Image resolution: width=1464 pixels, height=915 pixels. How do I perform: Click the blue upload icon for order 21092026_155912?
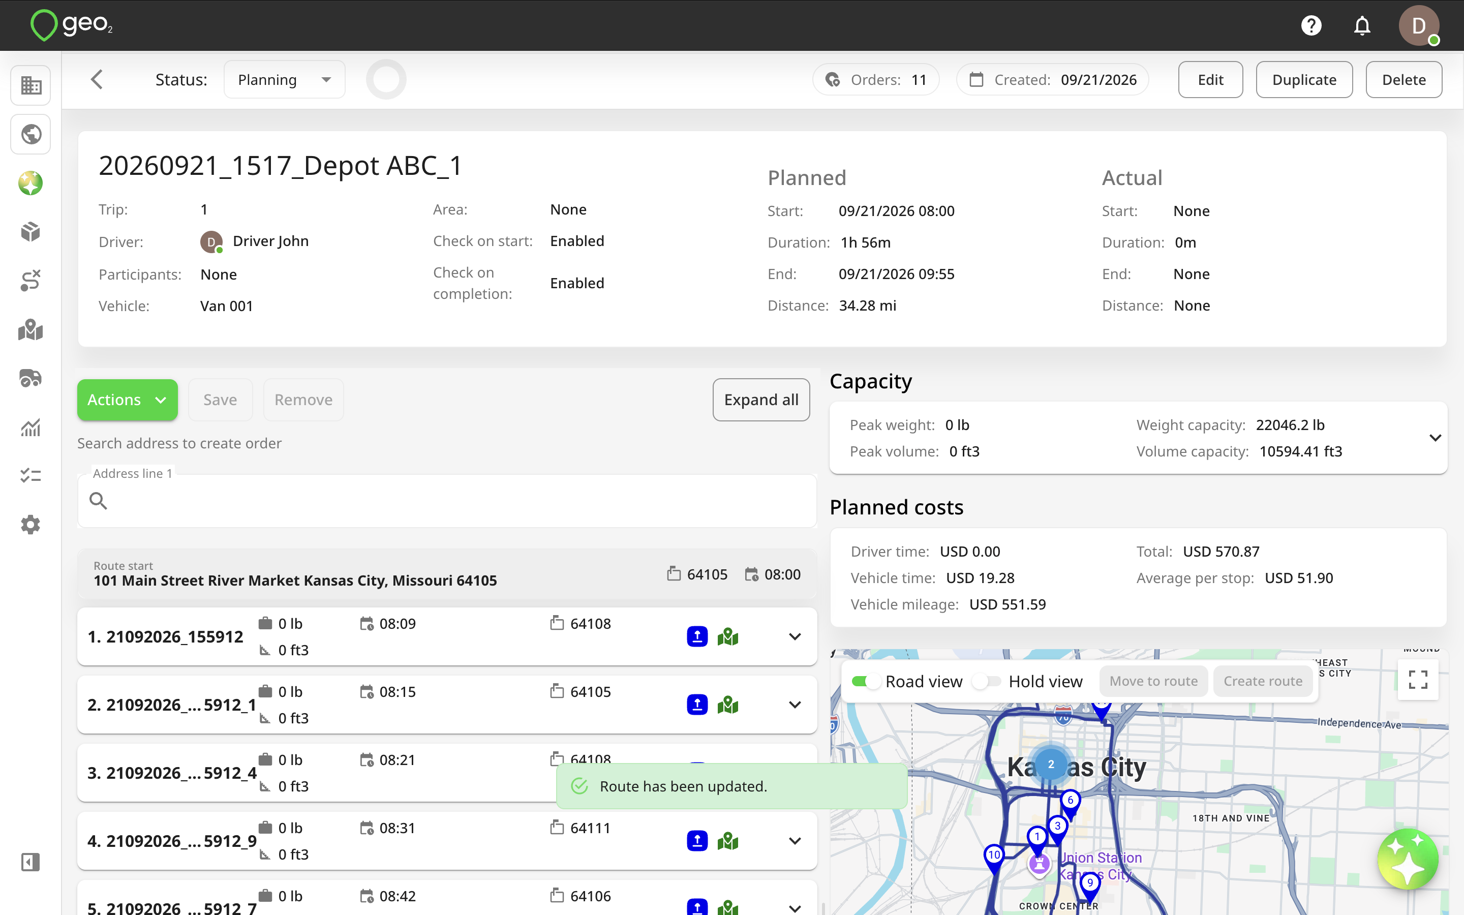(697, 636)
